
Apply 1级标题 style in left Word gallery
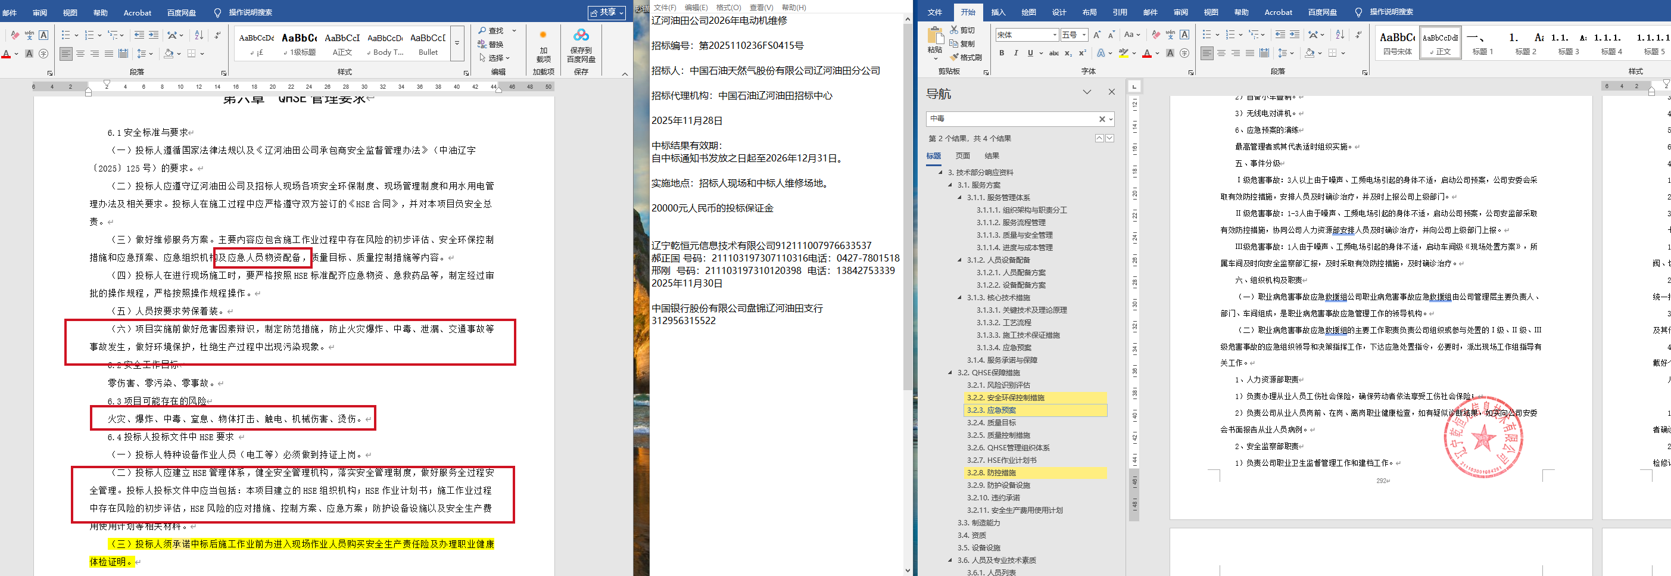pyautogui.click(x=300, y=43)
